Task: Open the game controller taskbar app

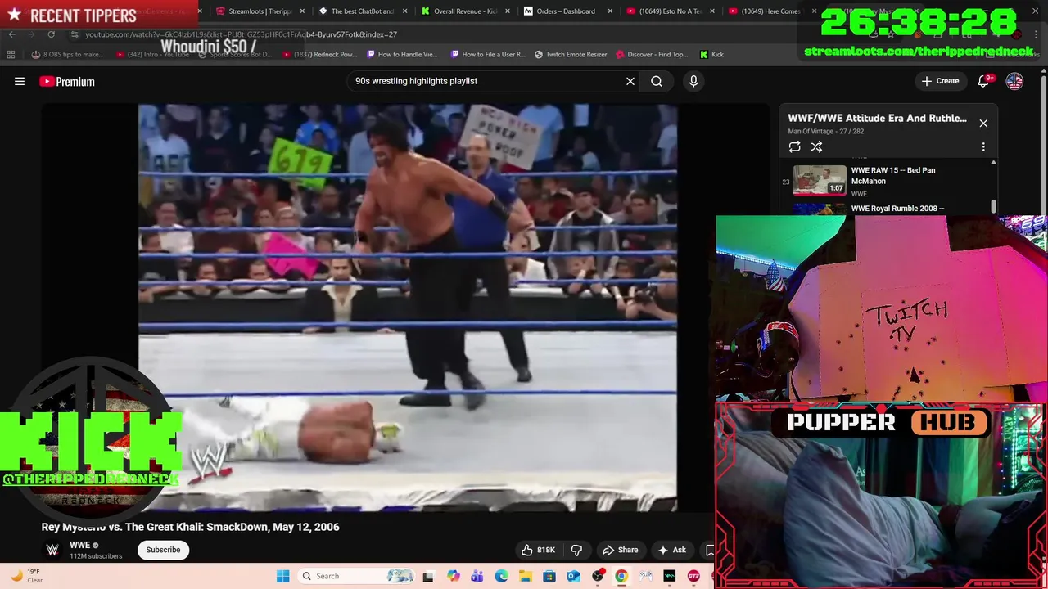Action: point(646,576)
